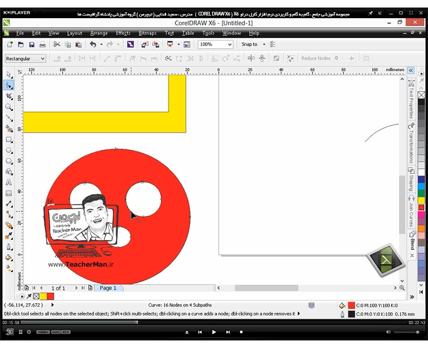Open the Bitmaps menu
This screenshot has height=348, width=428.
pos(148,33)
